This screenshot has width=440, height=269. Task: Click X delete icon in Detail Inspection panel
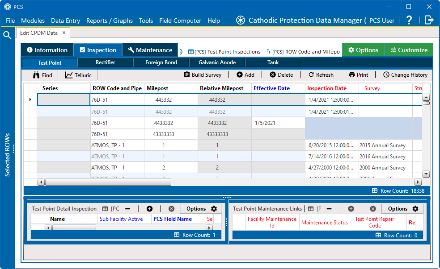pyautogui.click(x=171, y=209)
